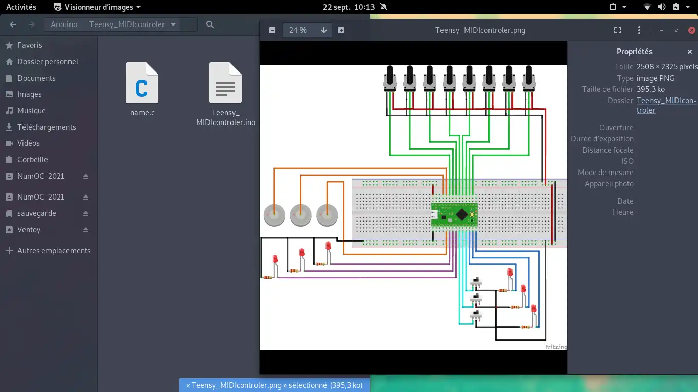
Task: Open the 24 % zoom level dropdown
Action: (x=323, y=30)
